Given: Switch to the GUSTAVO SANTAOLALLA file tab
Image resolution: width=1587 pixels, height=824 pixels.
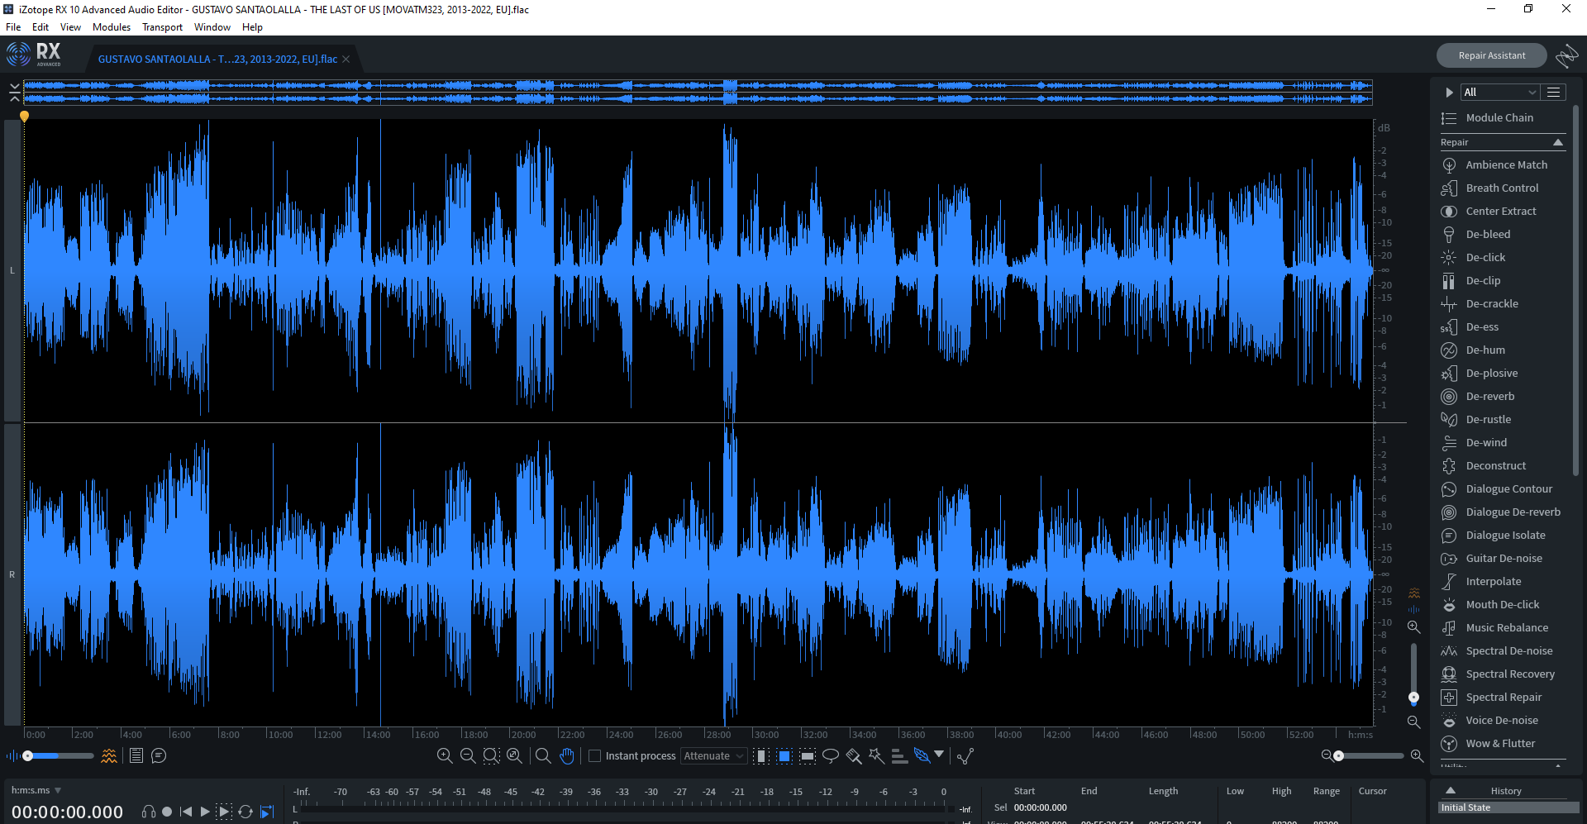Looking at the screenshot, I should (x=217, y=59).
